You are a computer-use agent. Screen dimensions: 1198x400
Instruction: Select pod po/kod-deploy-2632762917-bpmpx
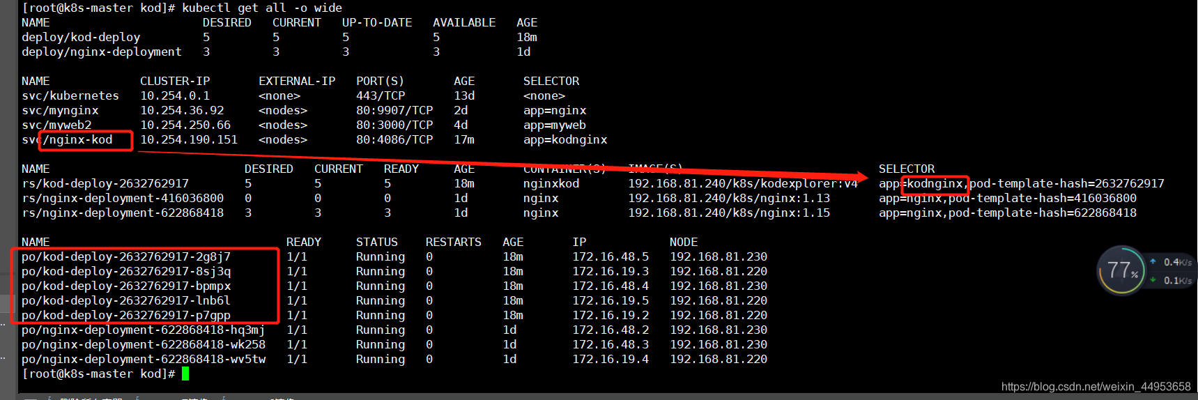(126, 286)
